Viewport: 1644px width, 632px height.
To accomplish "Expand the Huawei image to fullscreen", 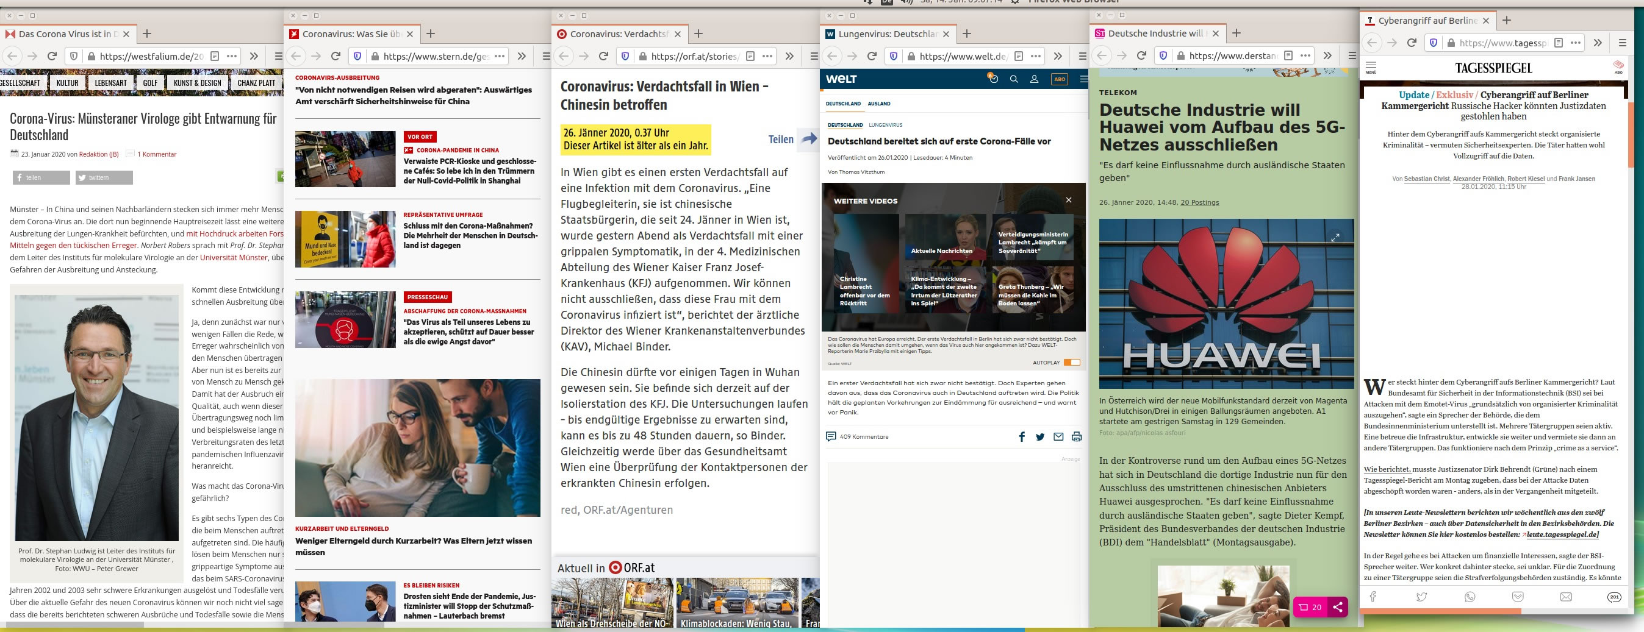I will tap(1335, 237).
